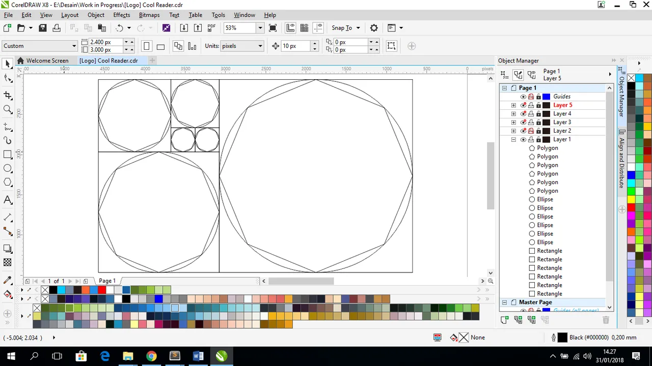Click the Save icon in the toolbar
Screen dimensions: 652x366
coord(43,28)
